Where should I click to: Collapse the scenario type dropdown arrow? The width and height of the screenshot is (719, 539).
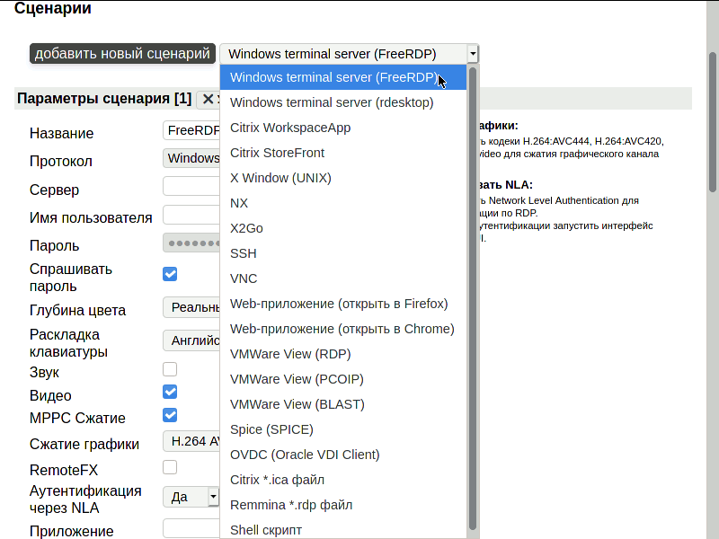tap(473, 54)
